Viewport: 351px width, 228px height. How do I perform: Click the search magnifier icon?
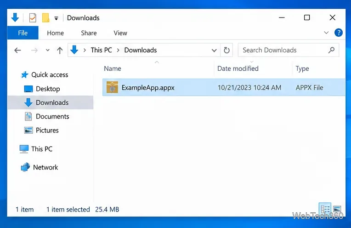point(332,50)
